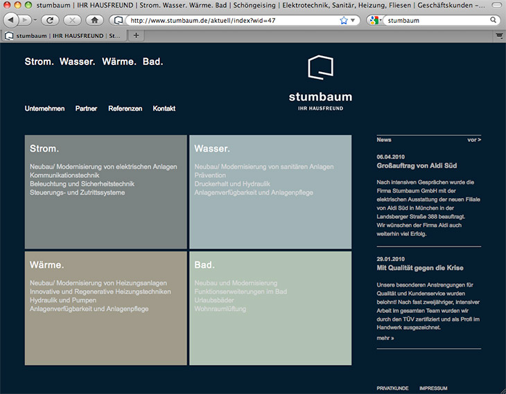
Task: Click the stop loading X button
Action: coord(72,20)
